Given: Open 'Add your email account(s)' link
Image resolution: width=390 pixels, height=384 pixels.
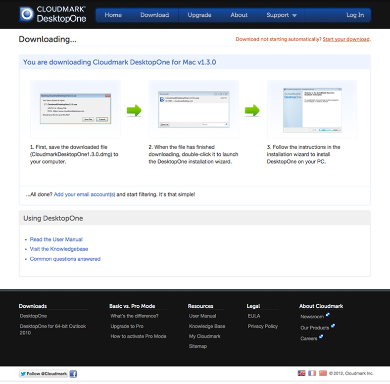Looking at the screenshot, I should (x=84, y=194).
